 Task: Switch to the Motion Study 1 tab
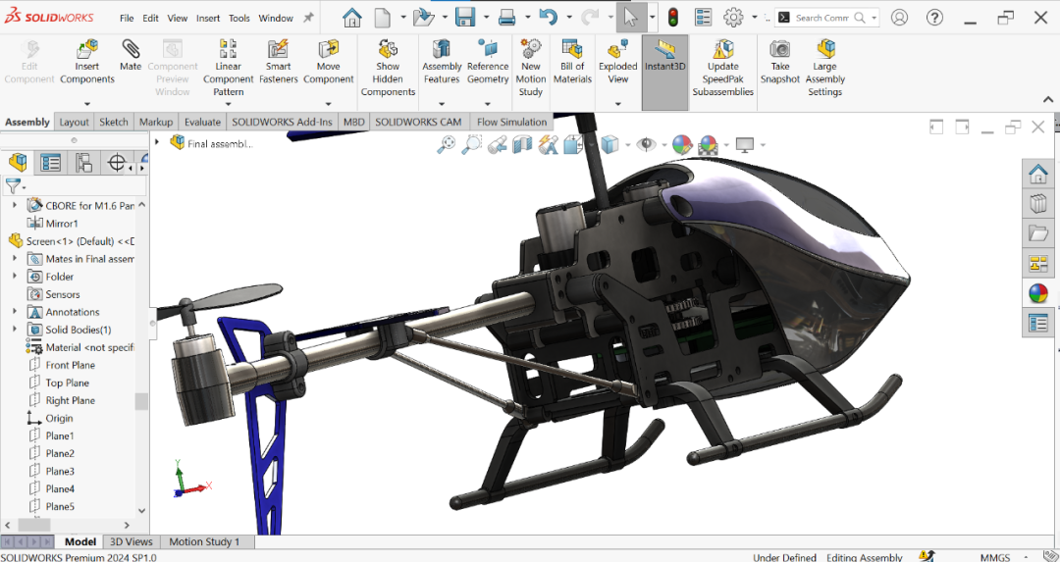(x=204, y=541)
